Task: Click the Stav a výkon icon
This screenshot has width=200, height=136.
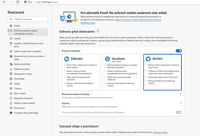Action: coord(11,94)
